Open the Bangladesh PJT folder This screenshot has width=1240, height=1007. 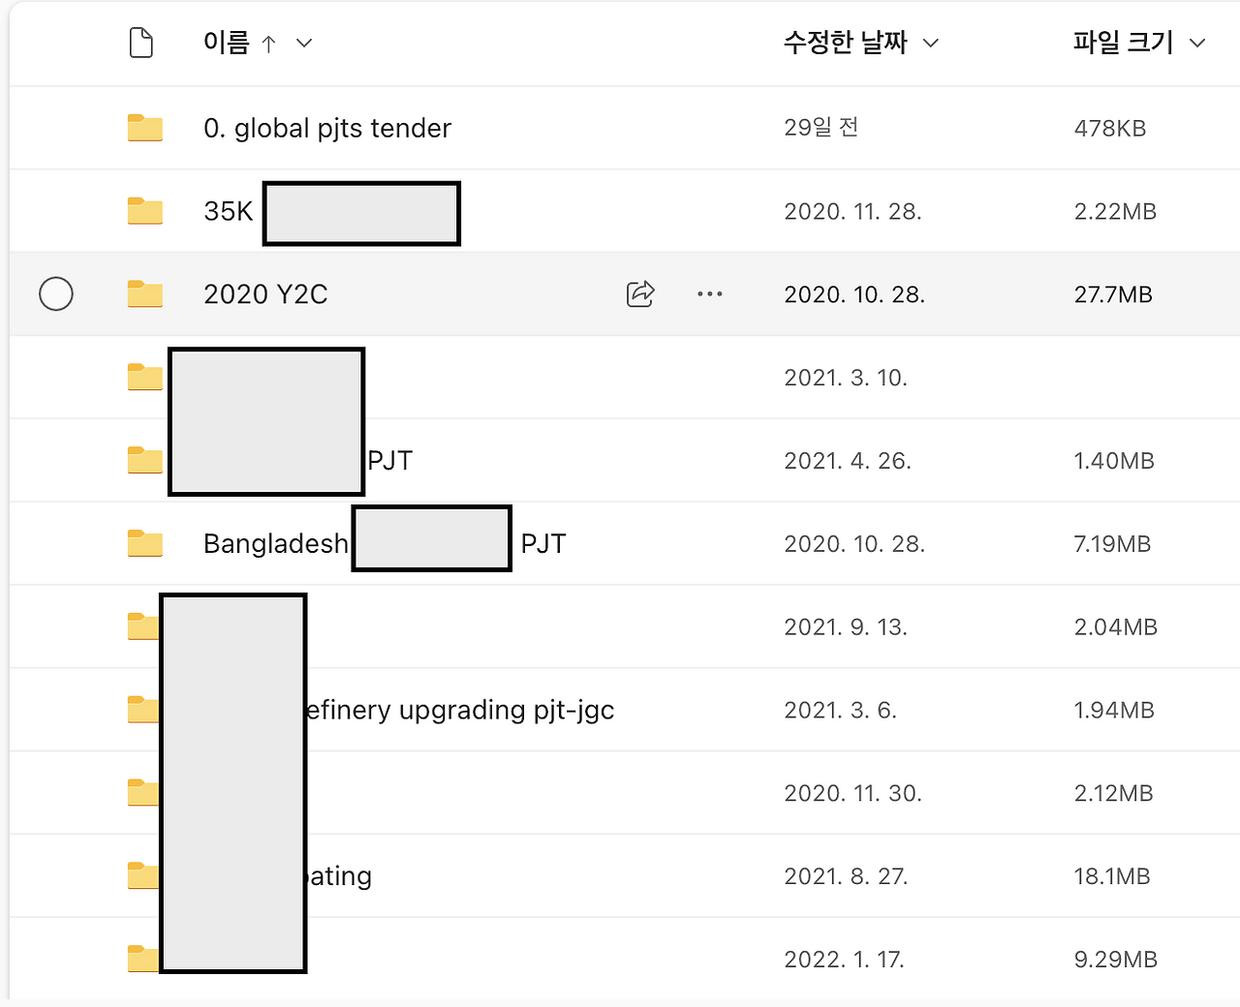(x=275, y=543)
